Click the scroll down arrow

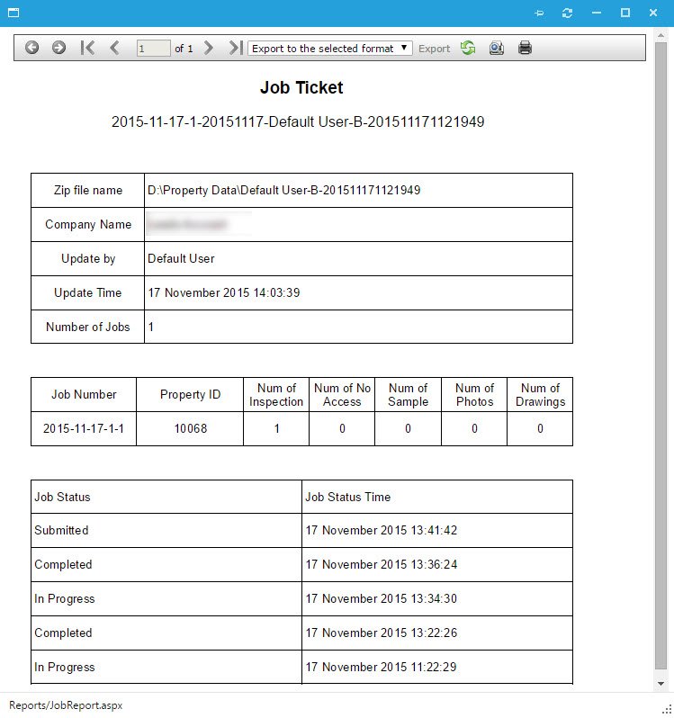(x=661, y=684)
